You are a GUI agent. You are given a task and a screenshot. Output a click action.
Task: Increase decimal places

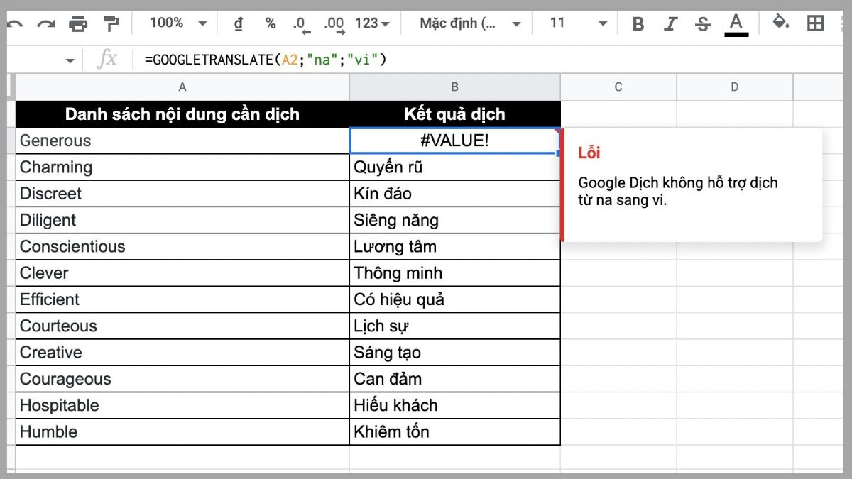(x=334, y=23)
